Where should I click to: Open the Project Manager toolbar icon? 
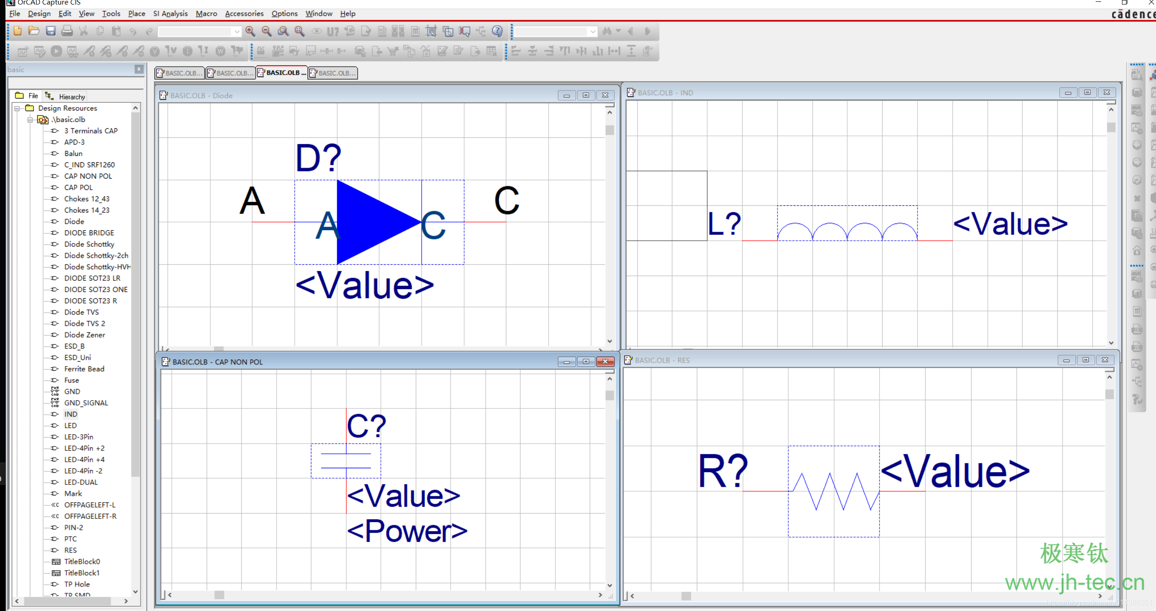pyautogui.click(x=481, y=31)
